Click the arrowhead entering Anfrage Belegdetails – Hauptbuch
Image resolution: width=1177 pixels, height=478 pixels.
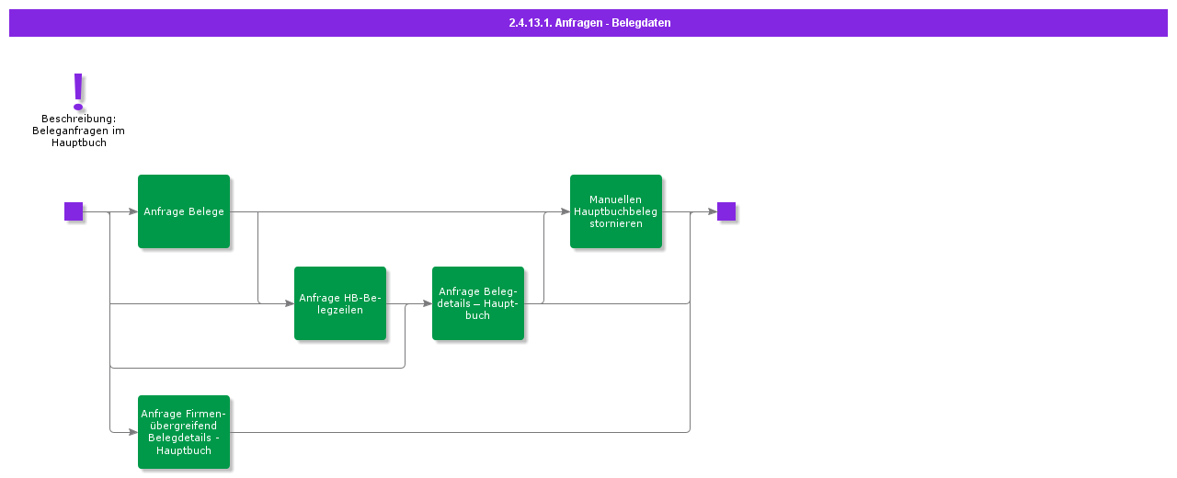coord(427,303)
